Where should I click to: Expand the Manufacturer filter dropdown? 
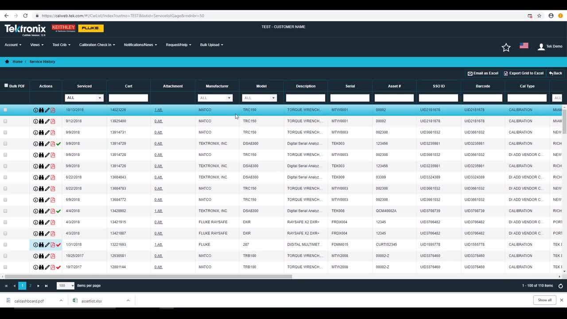pyautogui.click(x=229, y=98)
